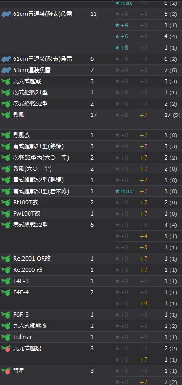This screenshot has height=385, width=182.
Task: Click the 4 (4) count in the ★+6 row
Action: click(171, 36)
